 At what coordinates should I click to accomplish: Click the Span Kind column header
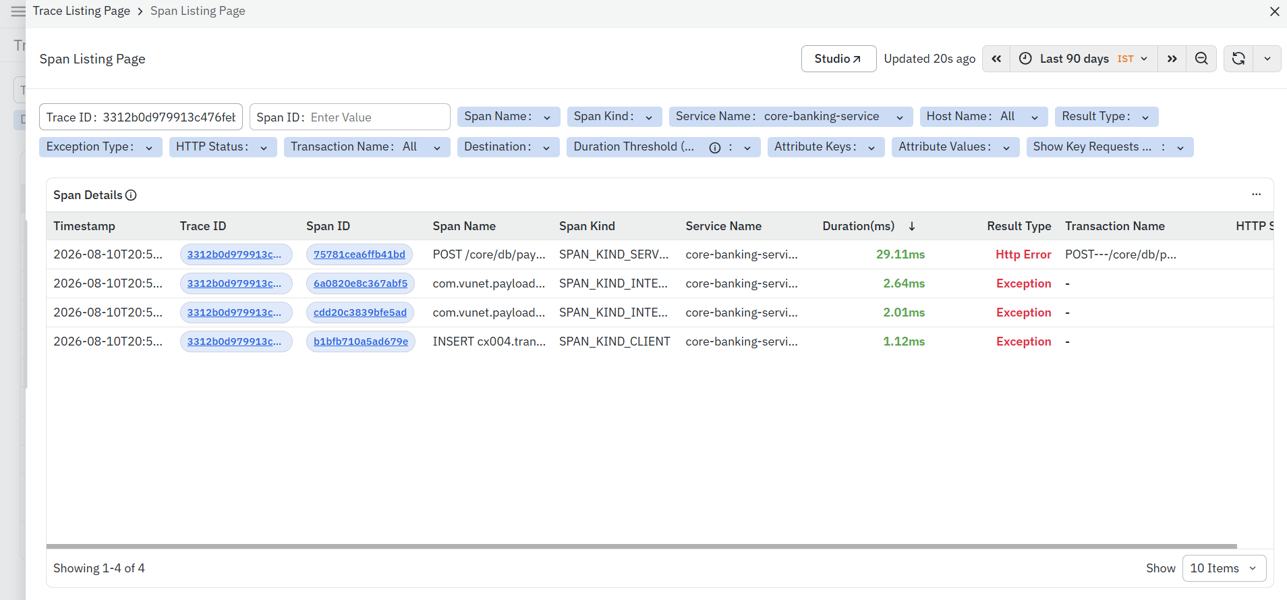click(x=587, y=226)
